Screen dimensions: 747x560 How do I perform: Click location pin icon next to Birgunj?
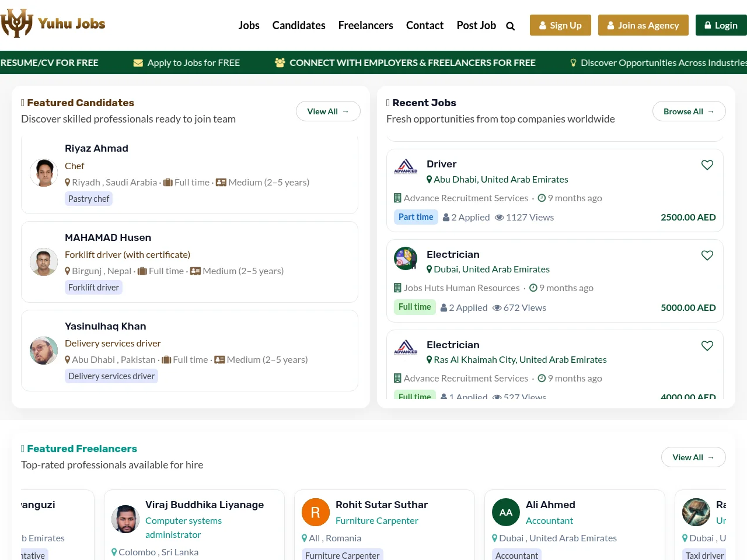tap(68, 271)
